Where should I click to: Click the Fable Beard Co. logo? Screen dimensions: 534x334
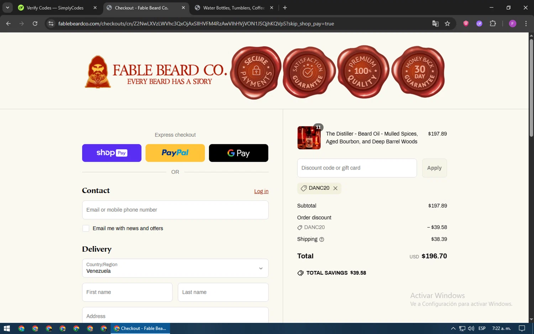pyautogui.click(x=156, y=72)
